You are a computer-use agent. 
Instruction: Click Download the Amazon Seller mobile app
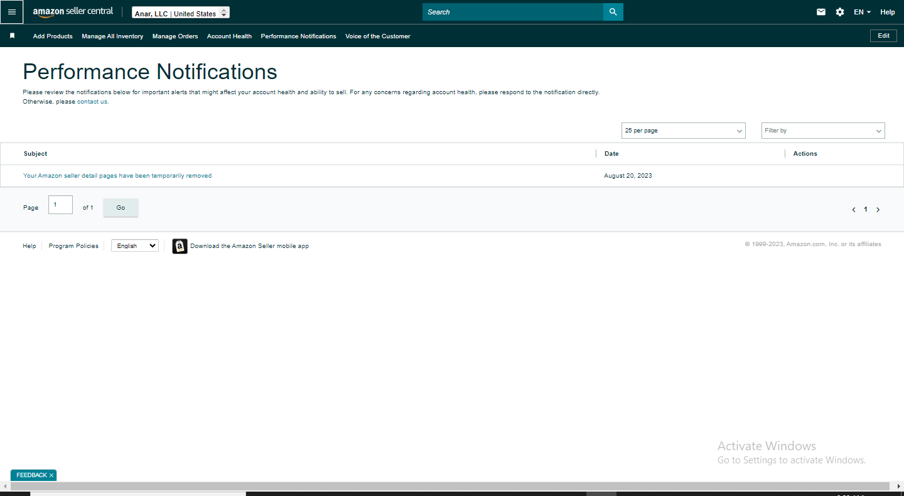point(249,246)
